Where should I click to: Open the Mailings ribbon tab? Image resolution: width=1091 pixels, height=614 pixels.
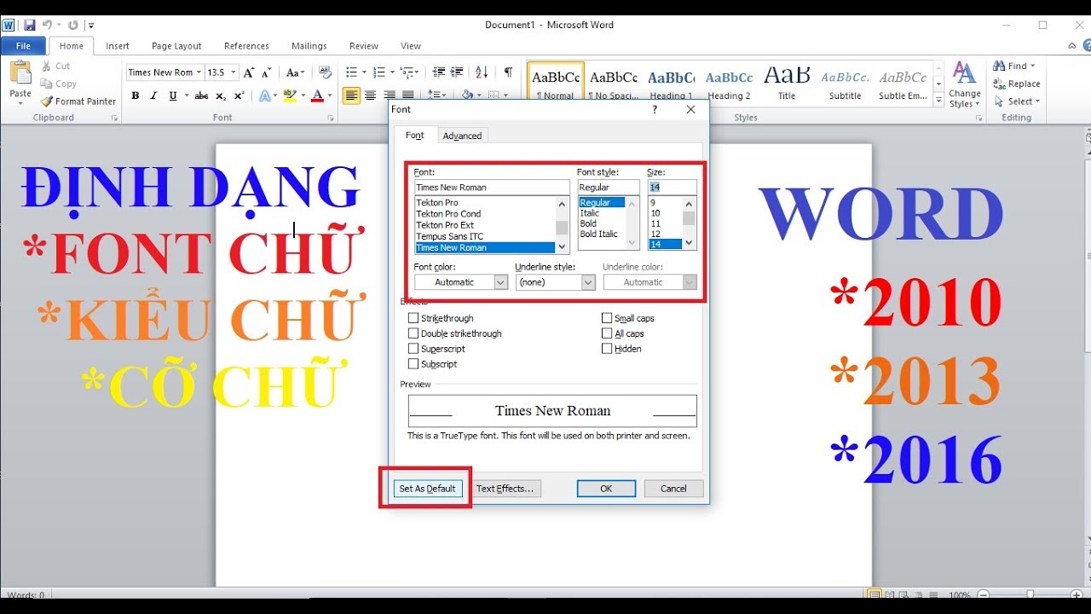[x=309, y=46]
